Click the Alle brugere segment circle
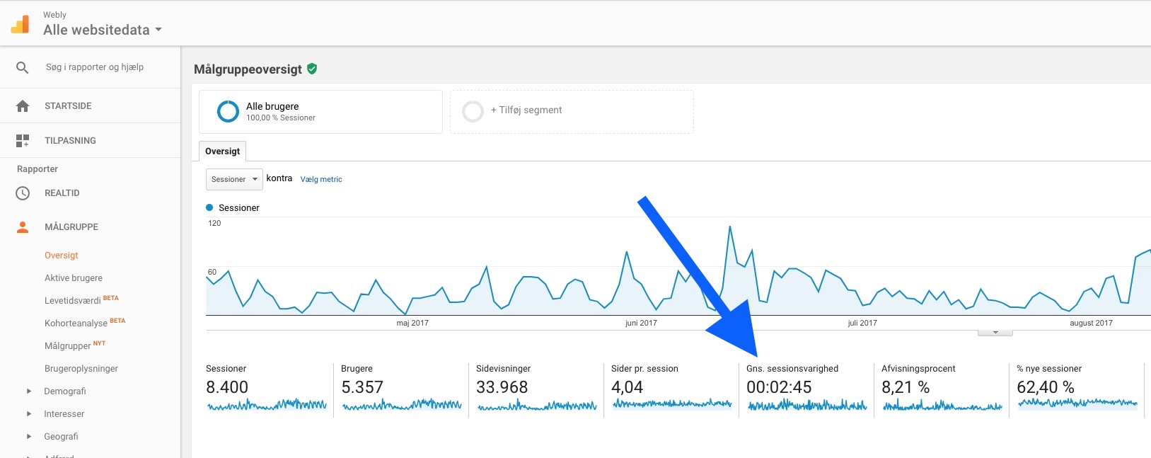1151x458 pixels. pyautogui.click(x=228, y=111)
